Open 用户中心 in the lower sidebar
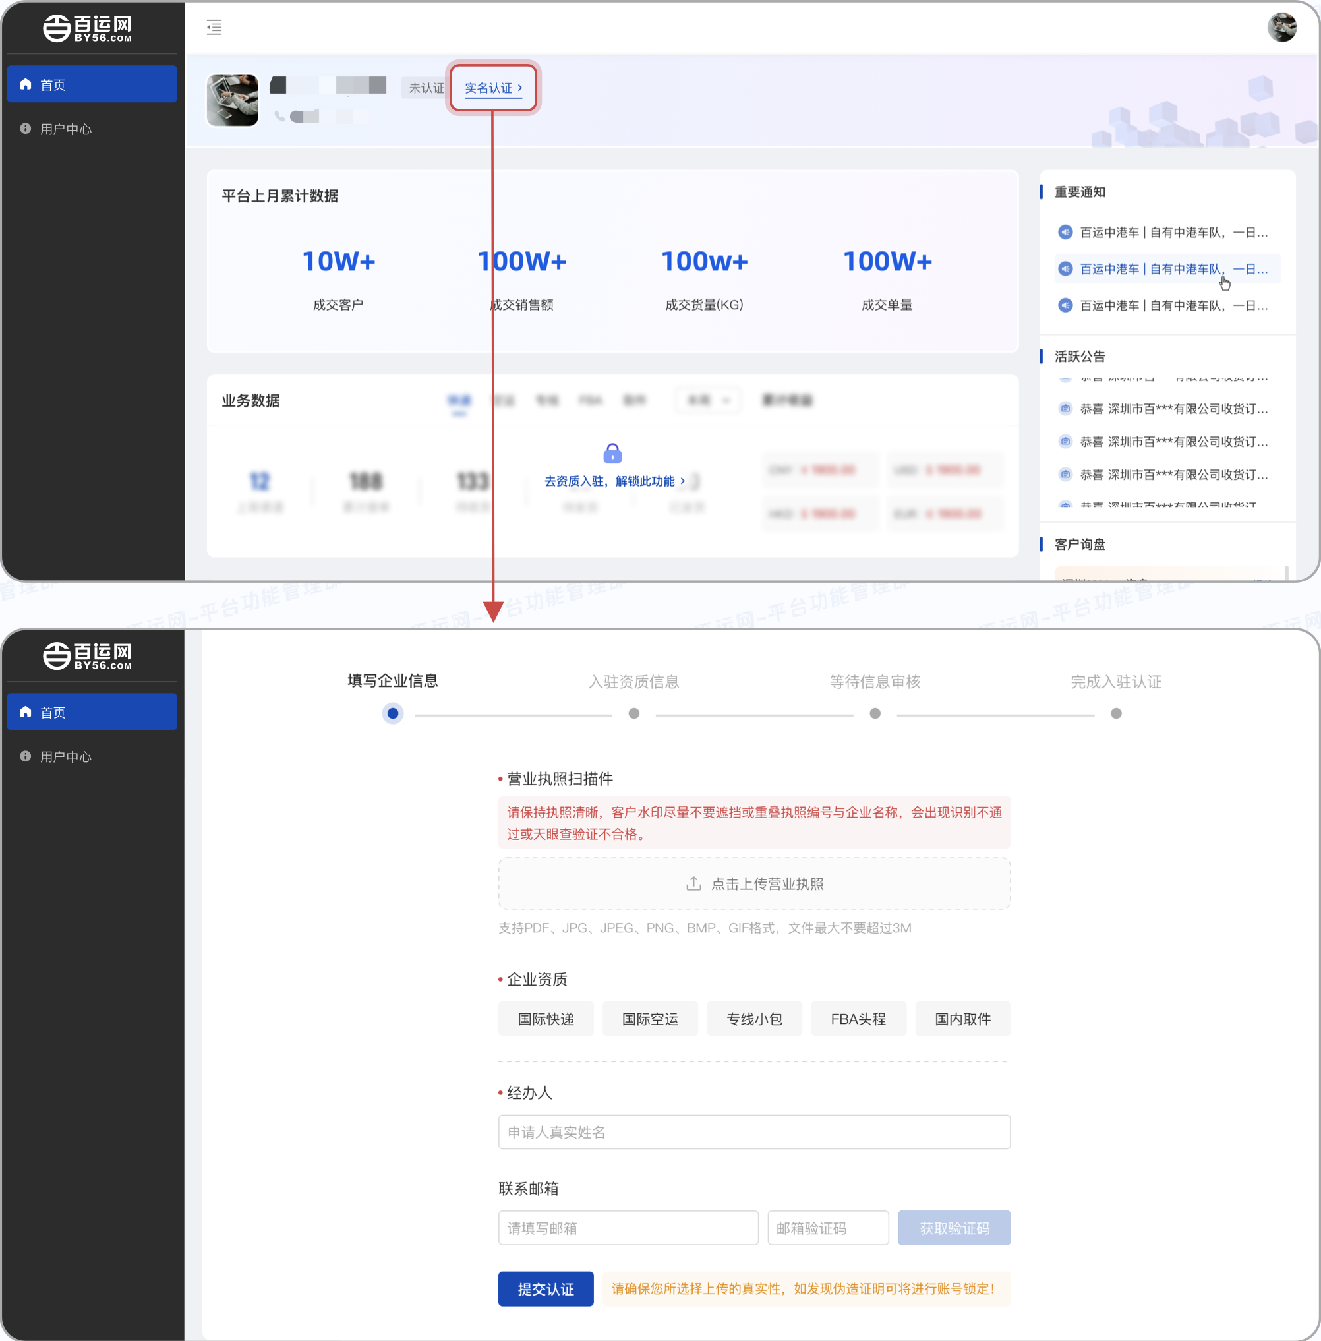 pyautogui.click(x=66, y=756)
